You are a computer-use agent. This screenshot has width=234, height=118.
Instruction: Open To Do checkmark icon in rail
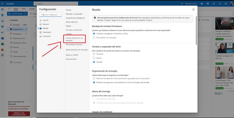click(x=3, y=32)
